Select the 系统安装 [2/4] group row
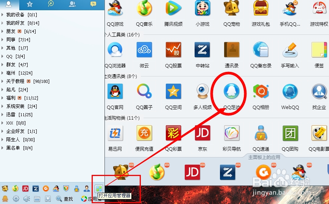 coord(52,106)
